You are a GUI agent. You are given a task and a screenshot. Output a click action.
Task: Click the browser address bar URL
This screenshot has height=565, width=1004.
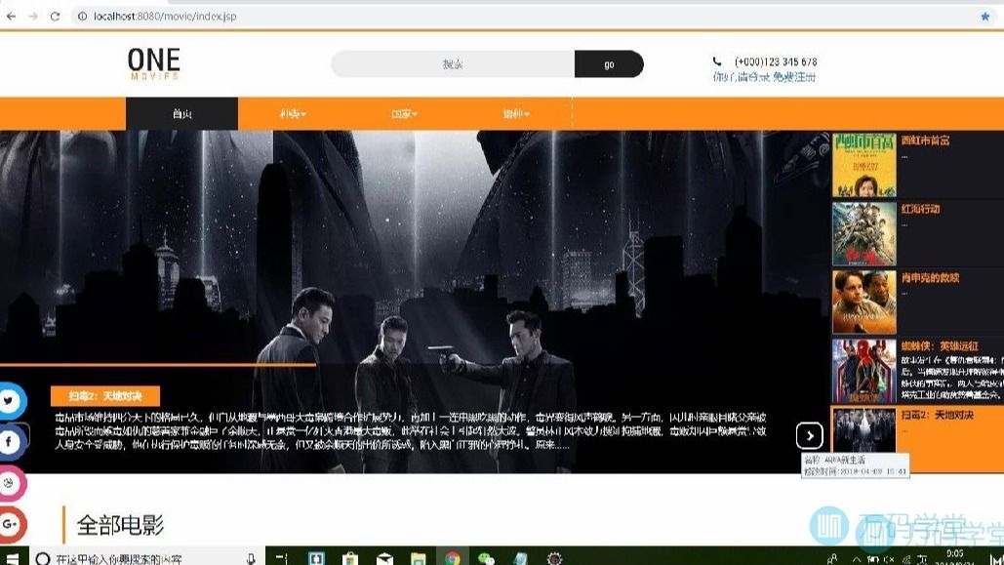(165, 16)
